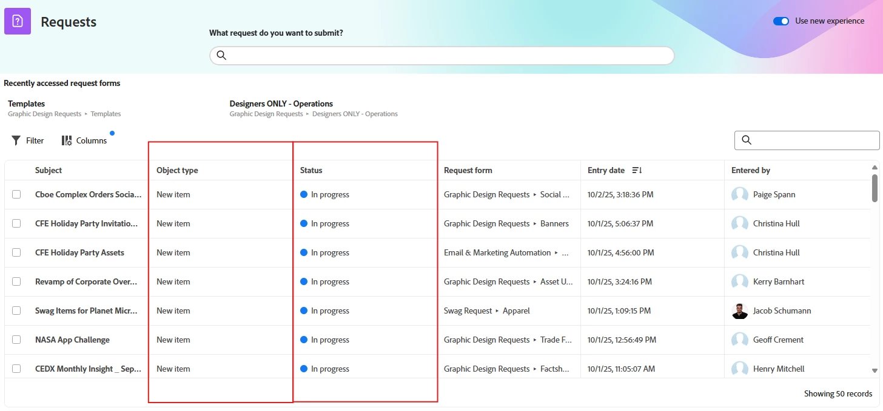This screenshot has height=411, width=883.
Task: Open Swag Items for Planet Micr request
Action: (x=86, y=311)
